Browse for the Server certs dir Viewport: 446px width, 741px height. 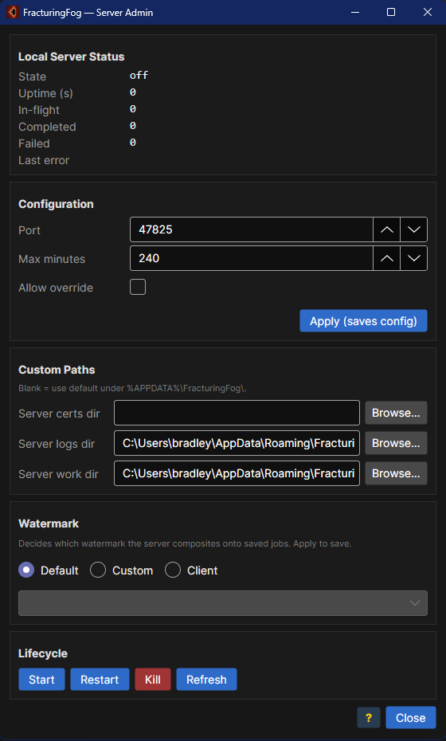[x=396, y=413]
